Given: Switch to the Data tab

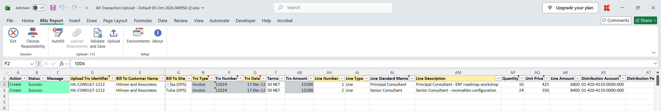Looking at the screenshot, I should tap(162, 21).
